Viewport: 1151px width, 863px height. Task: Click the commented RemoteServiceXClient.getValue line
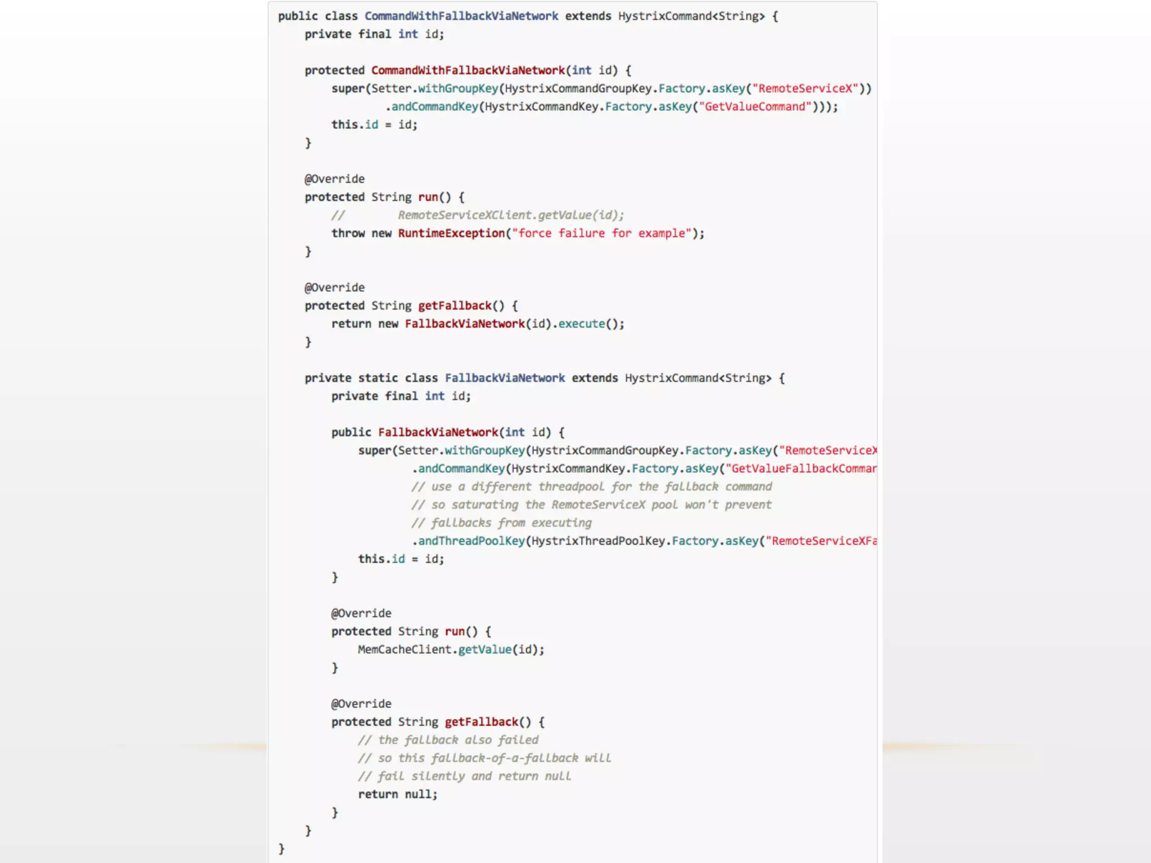[510, 215]
